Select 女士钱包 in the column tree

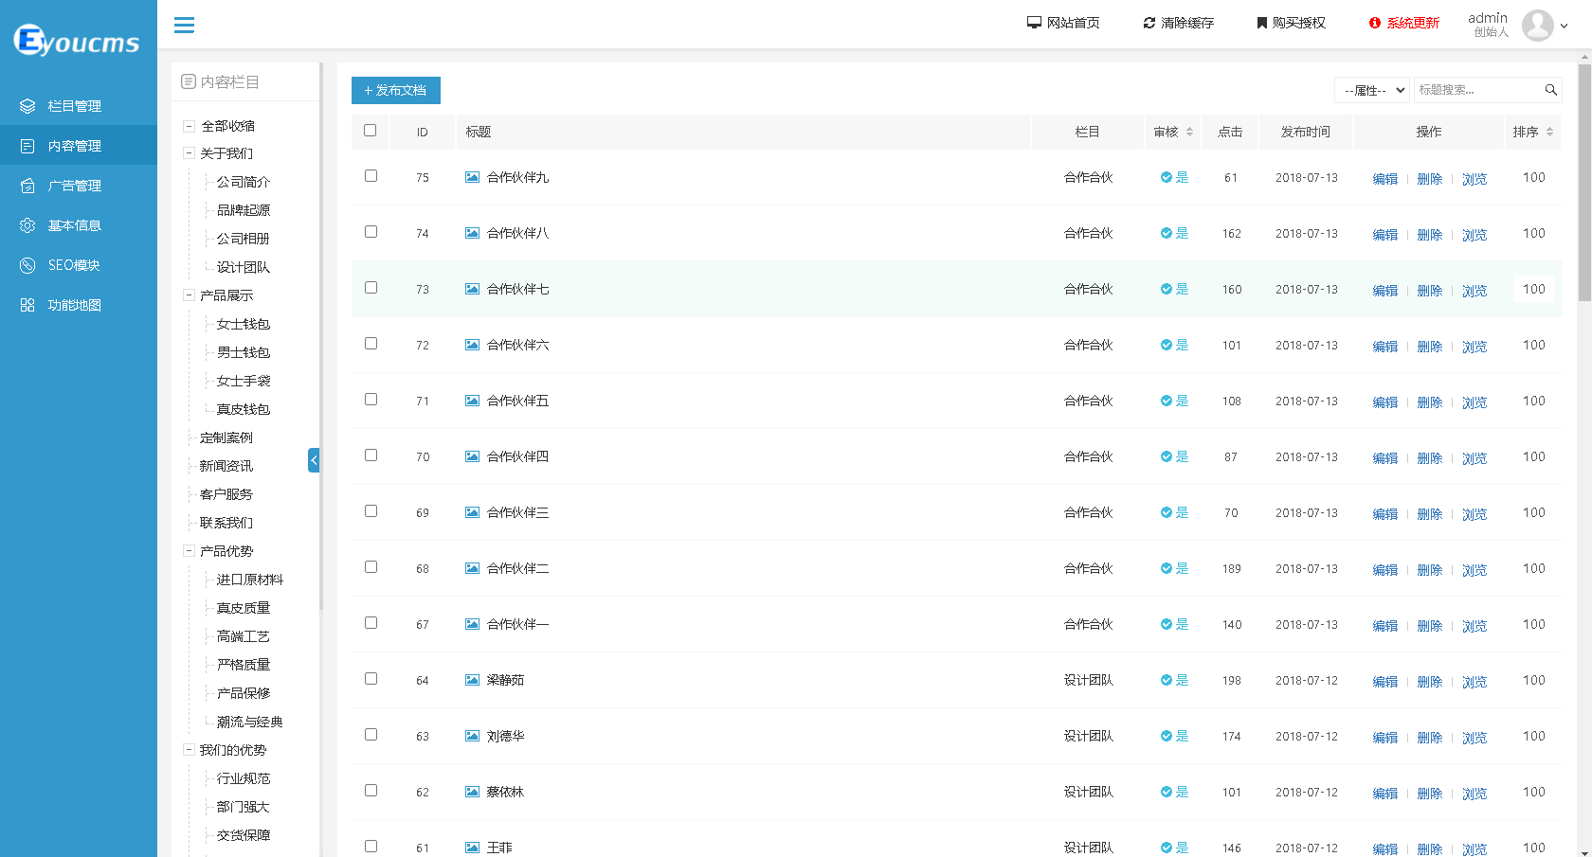point(244,324)
